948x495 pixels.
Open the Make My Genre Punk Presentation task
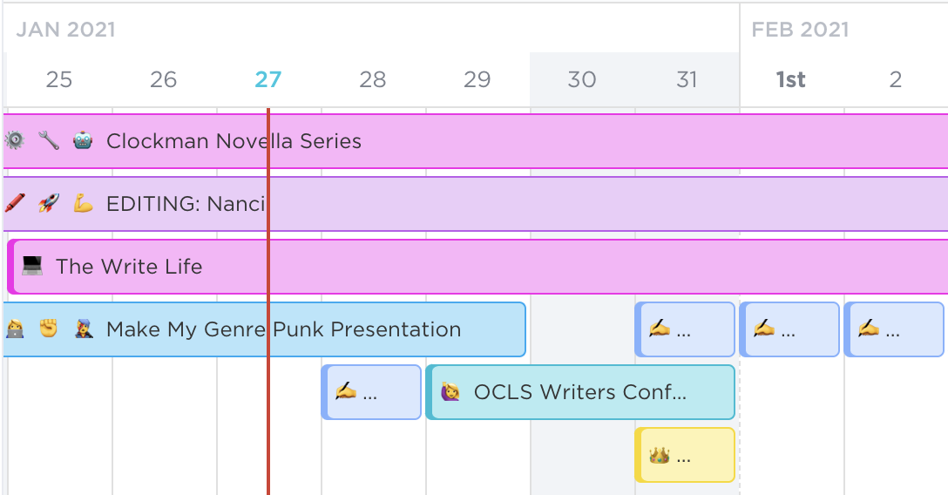point(264,329)
